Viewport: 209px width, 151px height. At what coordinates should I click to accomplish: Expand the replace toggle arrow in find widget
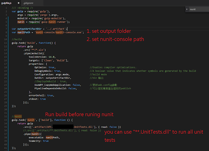(x=187, y=9)
